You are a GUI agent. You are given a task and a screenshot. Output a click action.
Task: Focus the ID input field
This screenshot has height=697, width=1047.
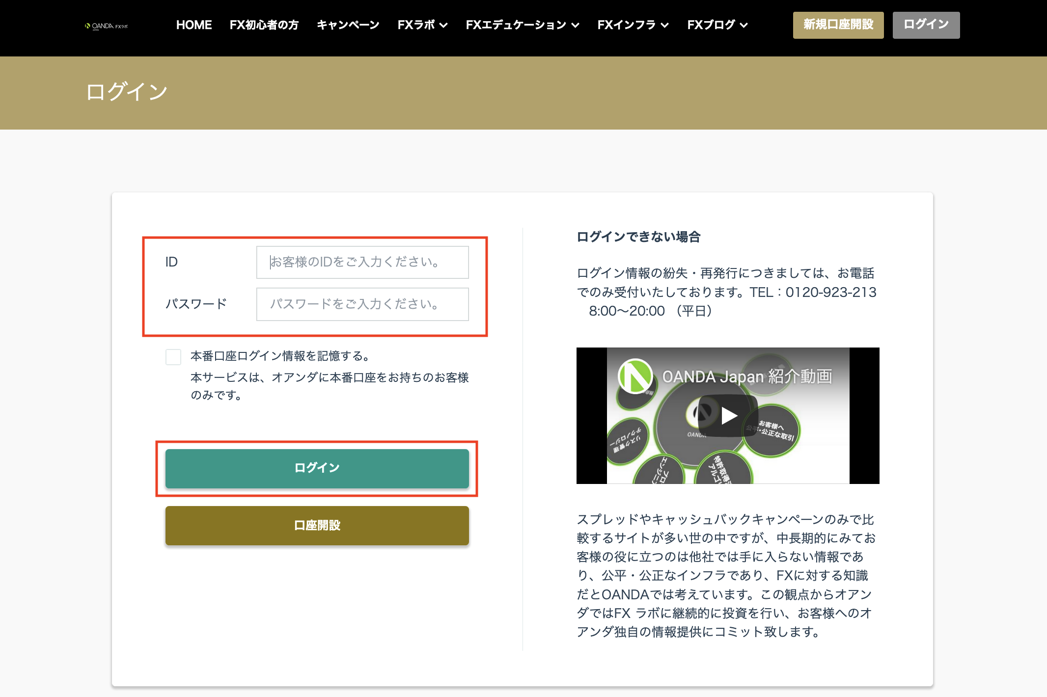pyautogui.click(x=362, y=262)
